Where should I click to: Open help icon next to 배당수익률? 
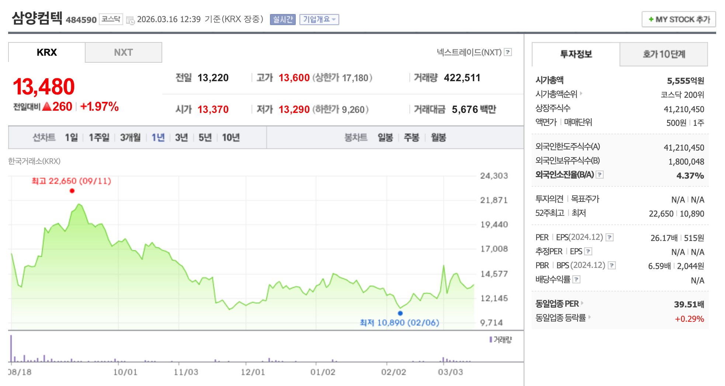pos(577,279)
